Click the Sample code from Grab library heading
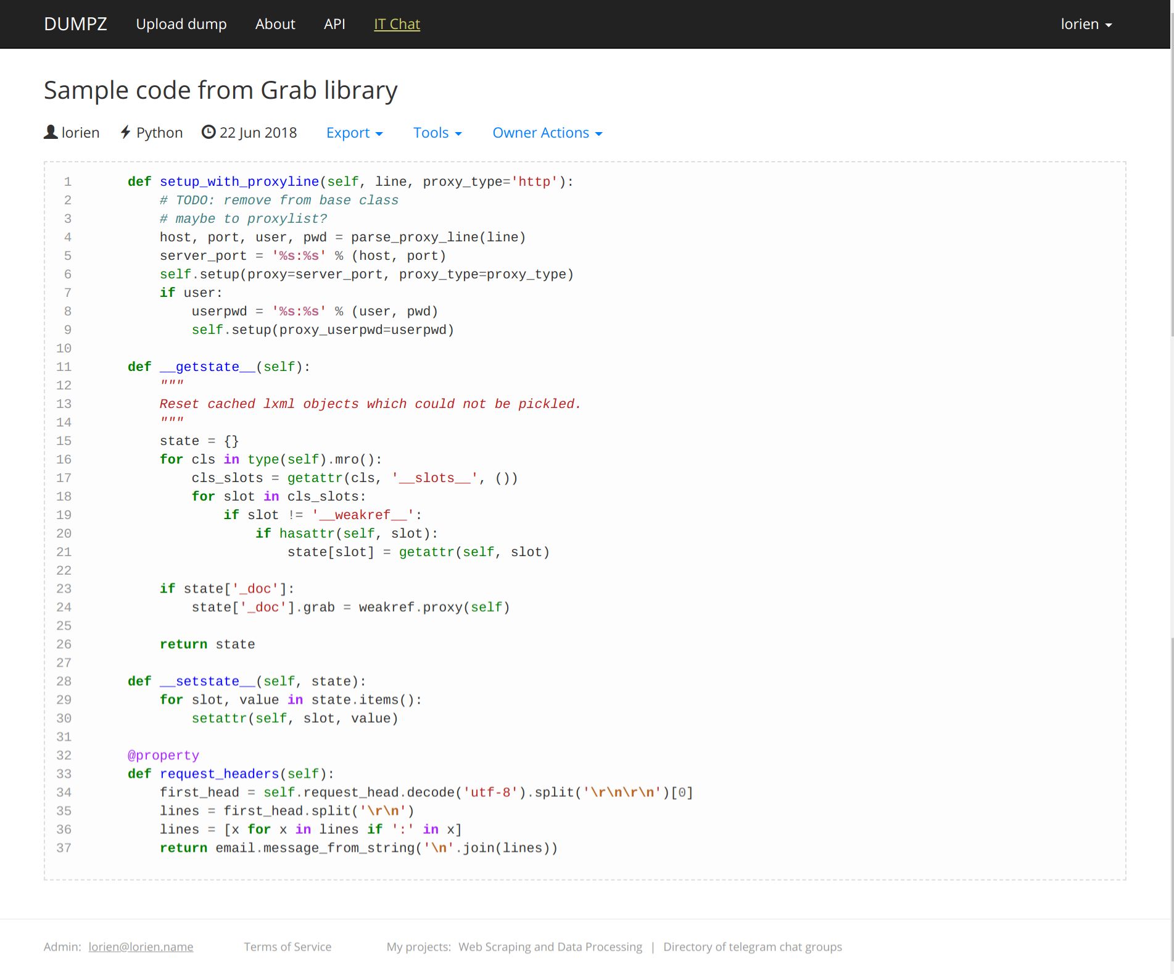 click(220, 90)
